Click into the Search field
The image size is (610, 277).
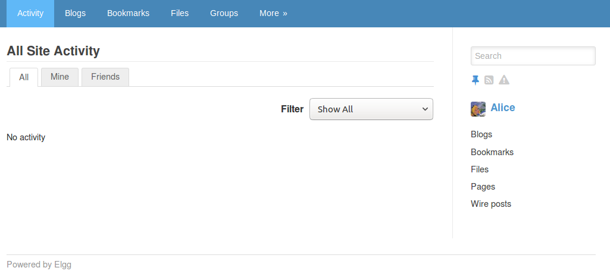533,56
